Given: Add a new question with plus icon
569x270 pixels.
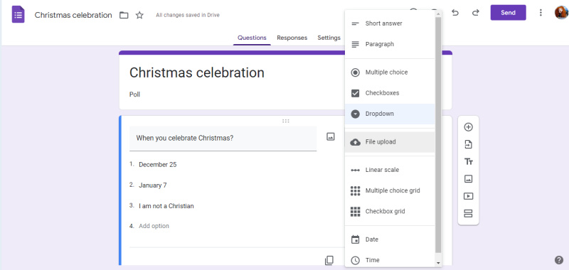Looking at the screenshot, I should tap(469, 127).
